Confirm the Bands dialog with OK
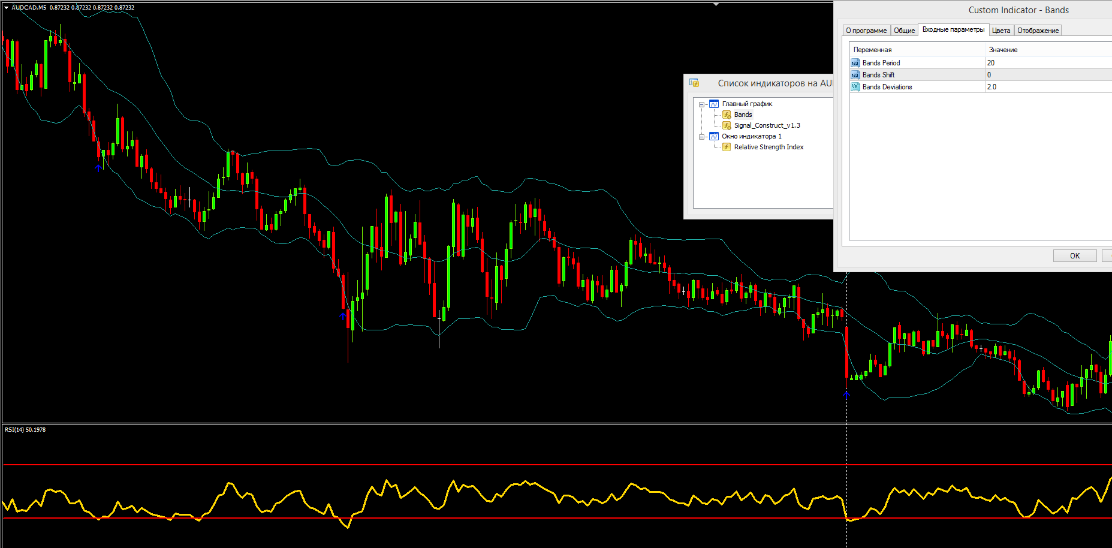 [1075, 255]
